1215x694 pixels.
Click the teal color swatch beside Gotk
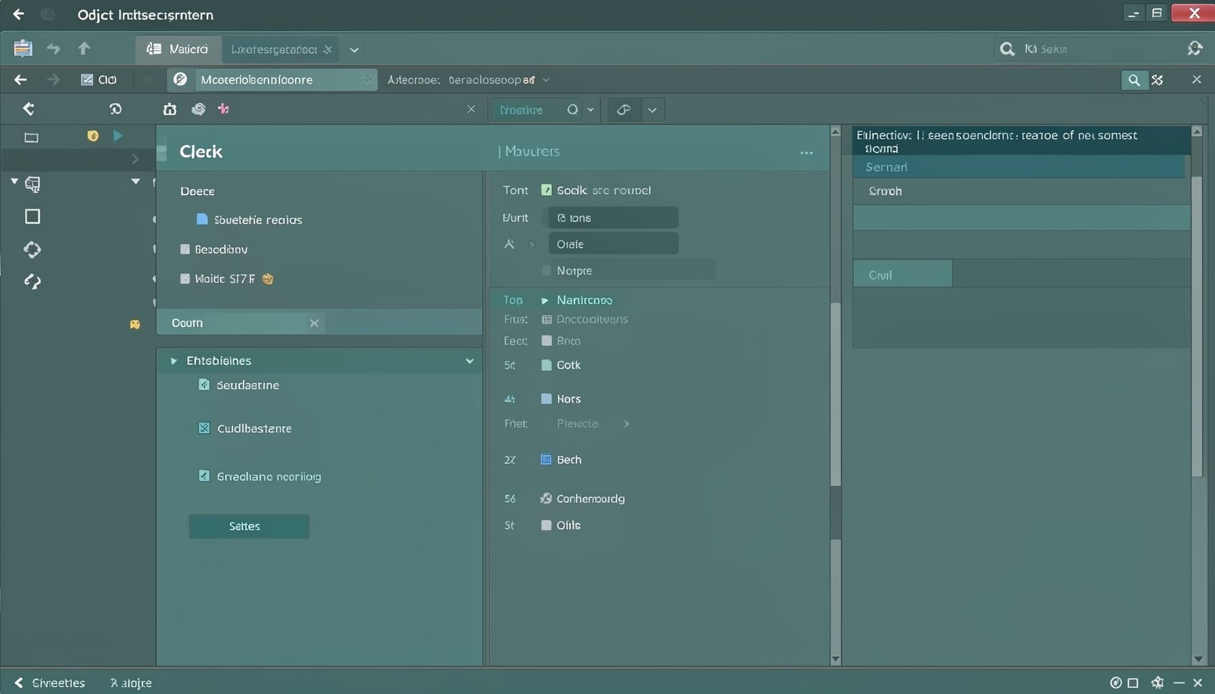click(546, 365)
